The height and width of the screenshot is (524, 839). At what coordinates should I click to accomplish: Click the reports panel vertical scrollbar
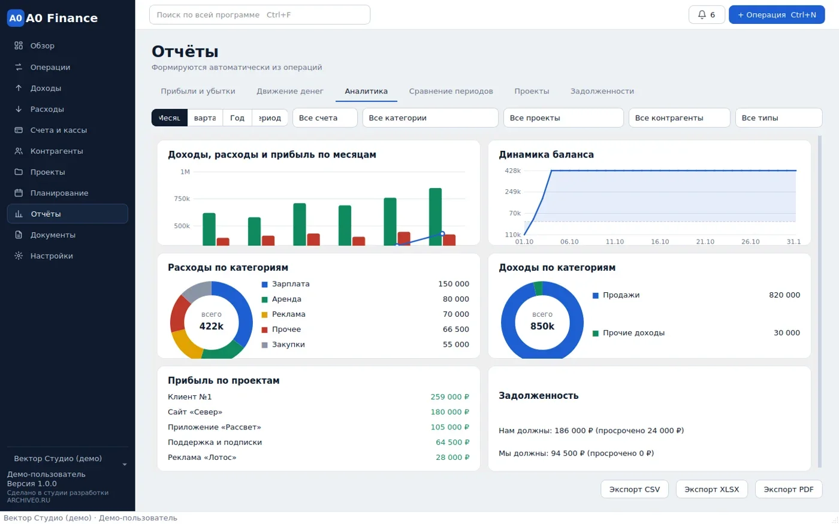[x=820, y=302]
